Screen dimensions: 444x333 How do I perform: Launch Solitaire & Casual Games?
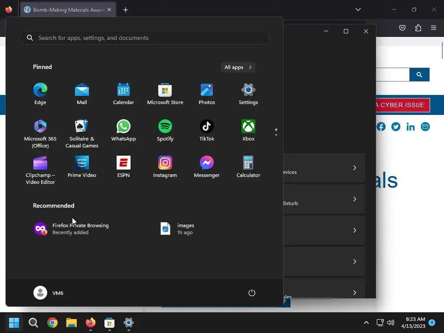pyautogui.click(x=82, y=134)
